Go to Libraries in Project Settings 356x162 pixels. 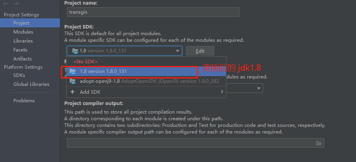tap(23, 41)
